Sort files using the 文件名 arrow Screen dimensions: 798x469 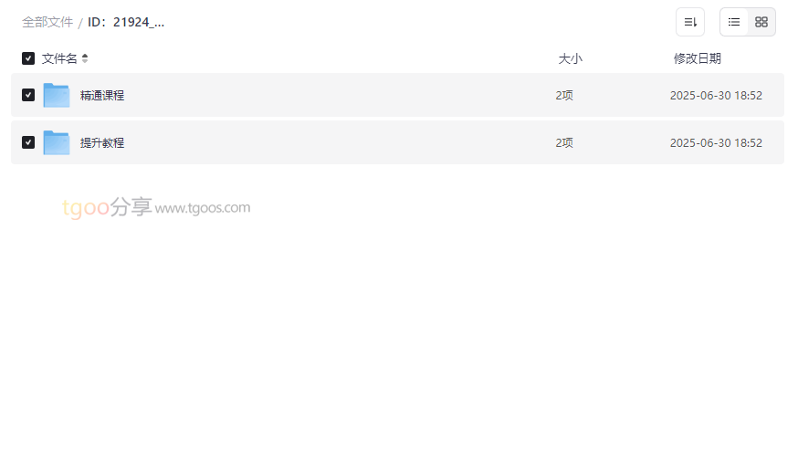pyautogui.click(x=85, y=58)
